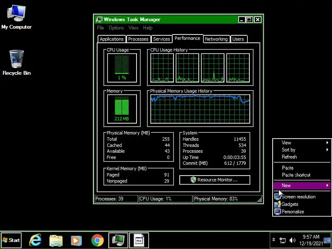Click the Nonpaged kernel memory value 29

coord(167,181)
